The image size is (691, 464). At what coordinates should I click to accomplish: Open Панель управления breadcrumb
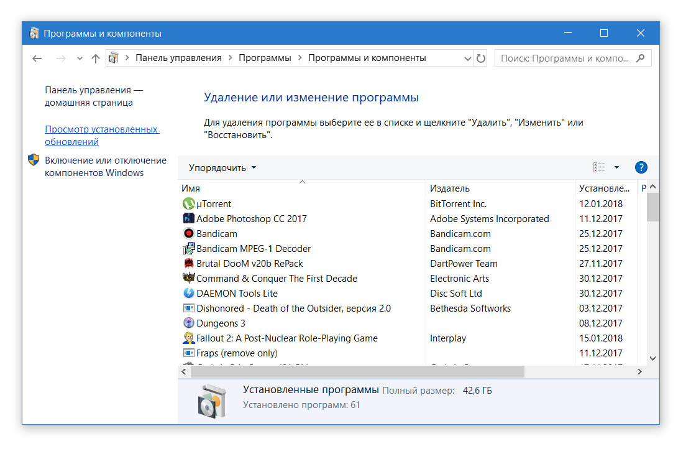178,58
